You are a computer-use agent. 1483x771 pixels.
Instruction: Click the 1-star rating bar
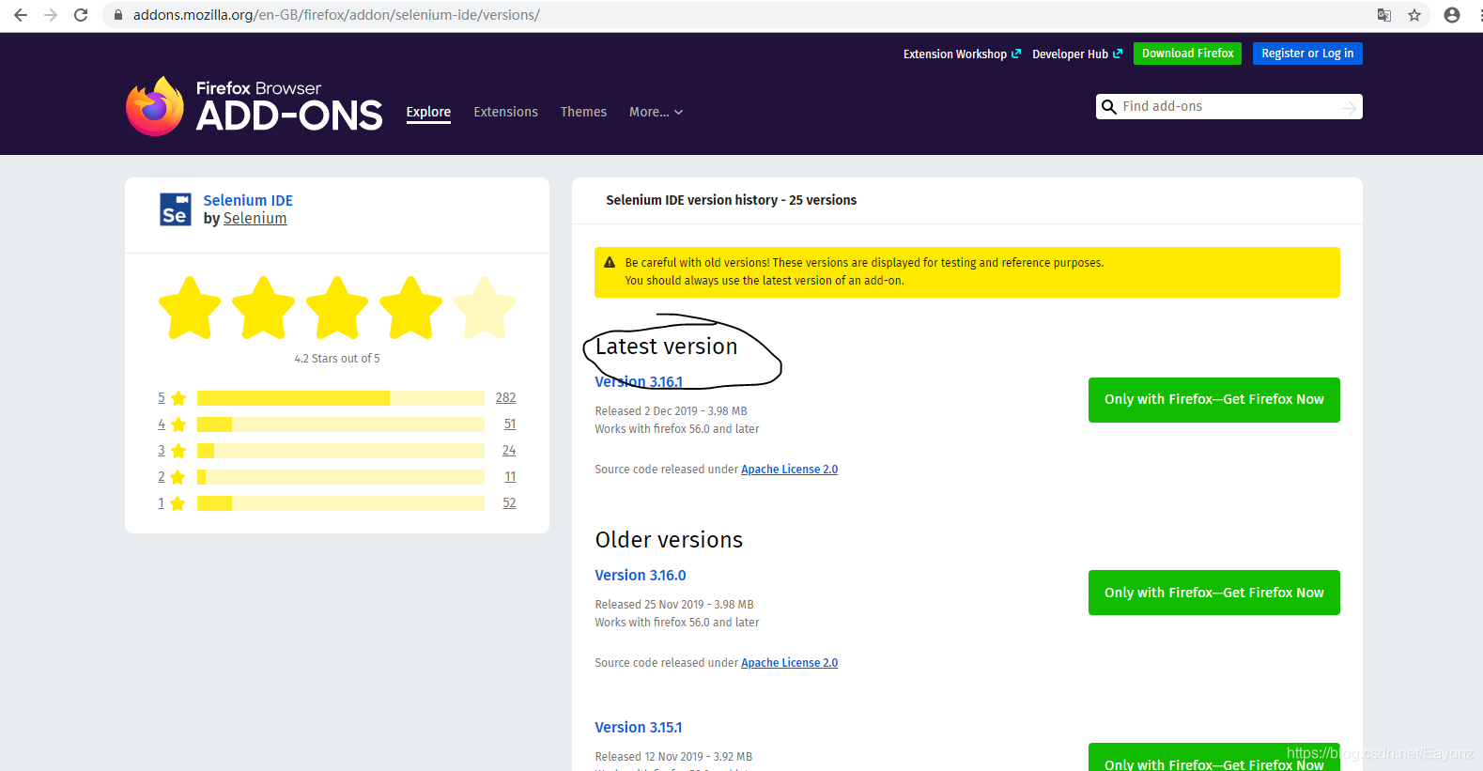tap(341, 503)
